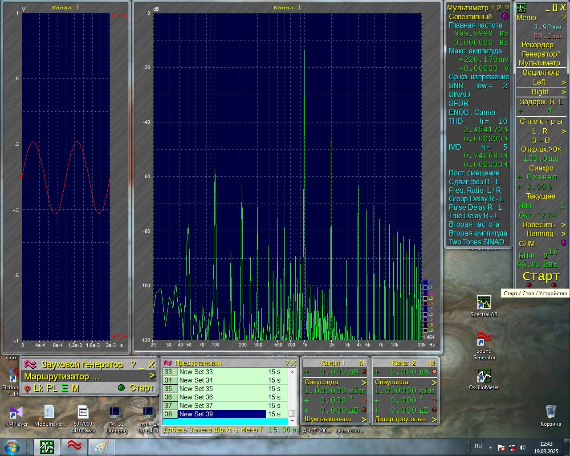The image size is (570, 456).
Task: Open the Меню item in analyzer panel
Action: point(526,18)
